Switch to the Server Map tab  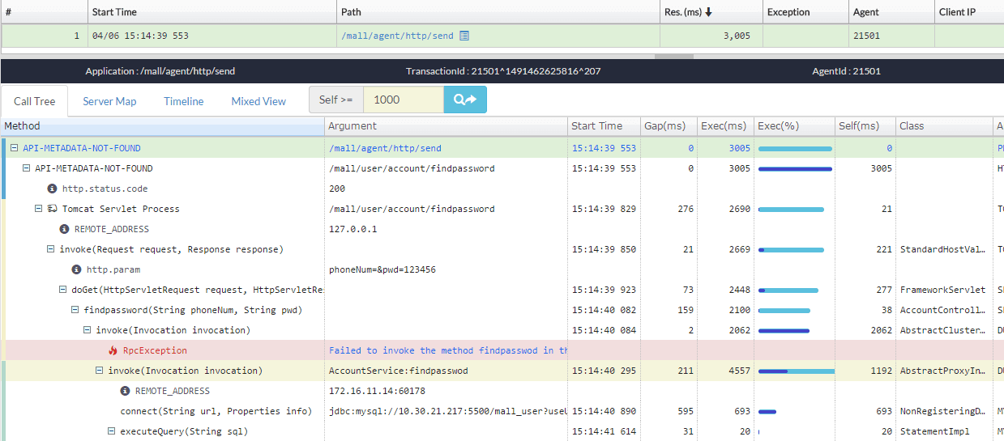pyautogui.click(x=109, y=101)
